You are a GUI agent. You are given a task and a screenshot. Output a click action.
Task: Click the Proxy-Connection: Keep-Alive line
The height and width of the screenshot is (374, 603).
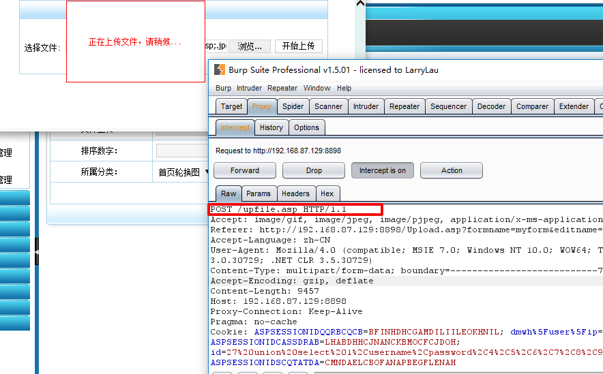pyautogui.click(x=286, y=311)
